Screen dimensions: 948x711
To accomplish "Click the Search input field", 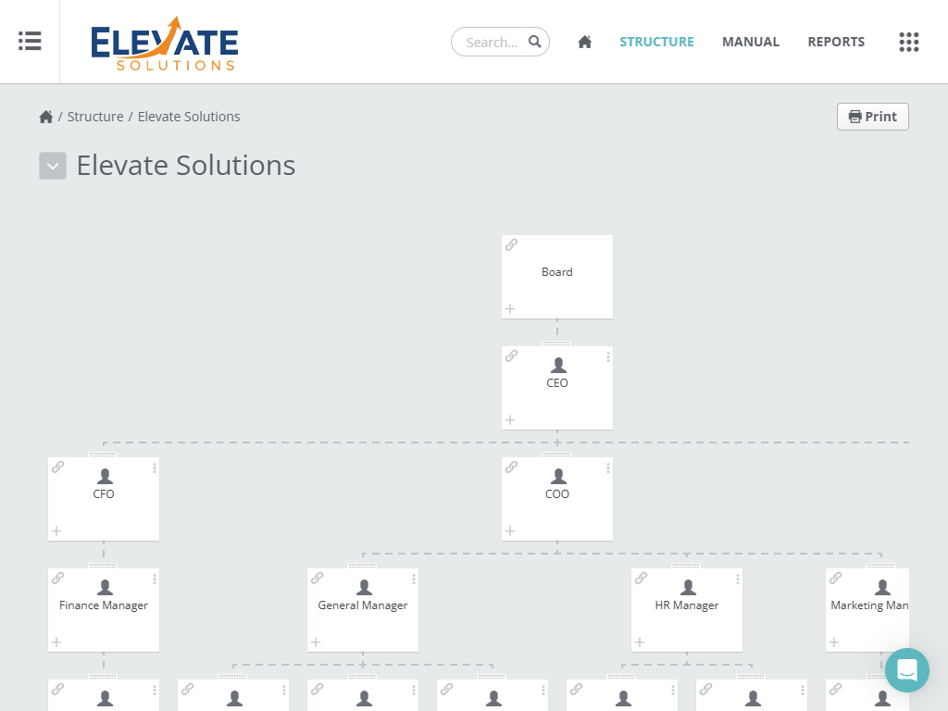I will point(500,42).
